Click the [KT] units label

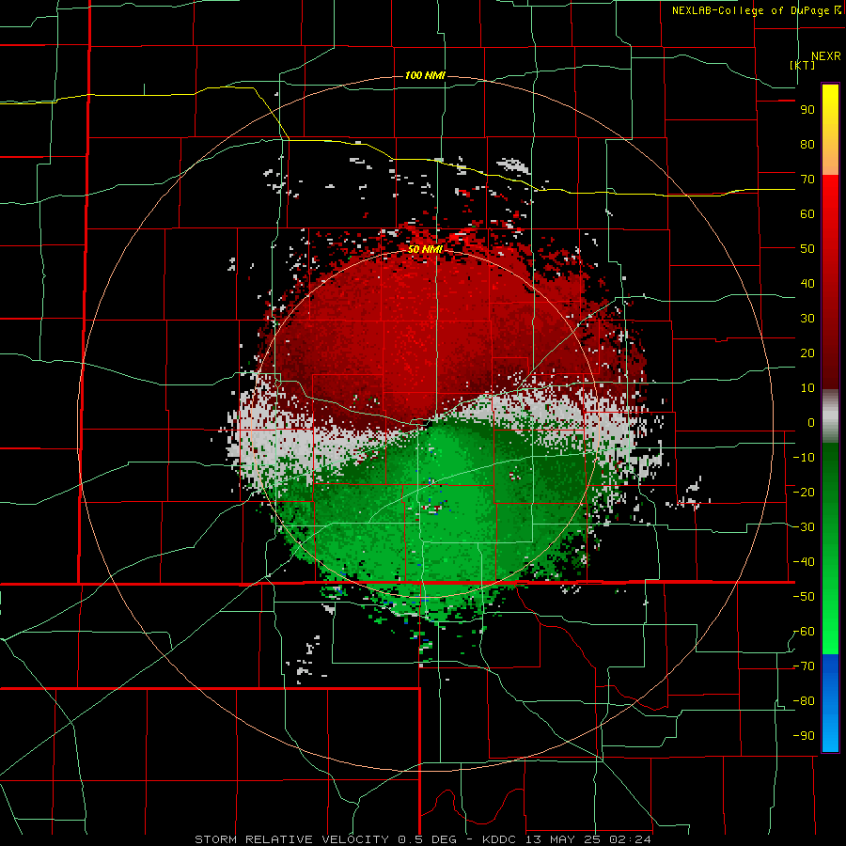pyautogui.click(x=803, y=65)
